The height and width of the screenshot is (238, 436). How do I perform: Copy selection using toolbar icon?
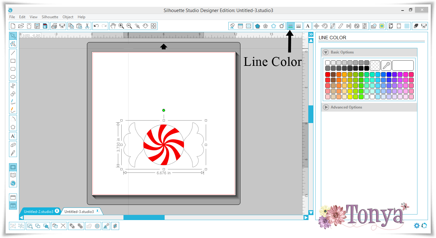click(x=71, y=26)
